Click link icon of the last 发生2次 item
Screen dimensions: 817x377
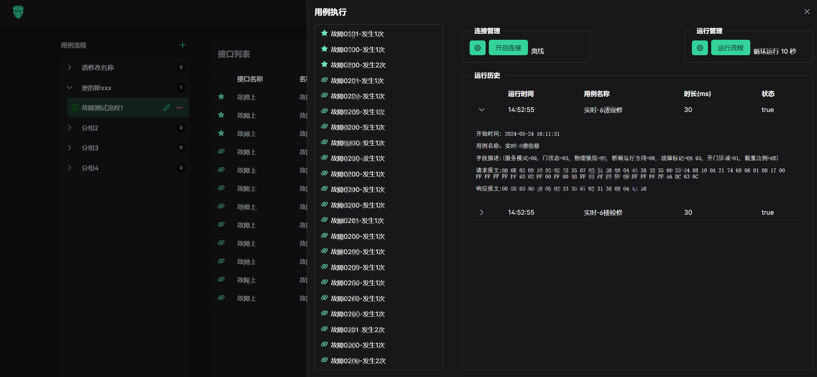point(324,360)
